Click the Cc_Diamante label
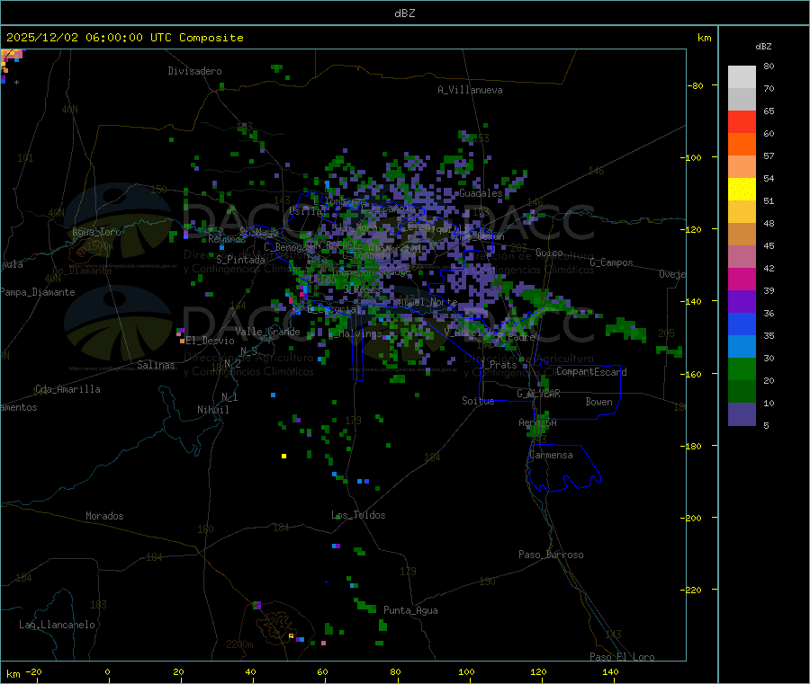This screenshot has height=684, width=810. [x=82, y=271]
